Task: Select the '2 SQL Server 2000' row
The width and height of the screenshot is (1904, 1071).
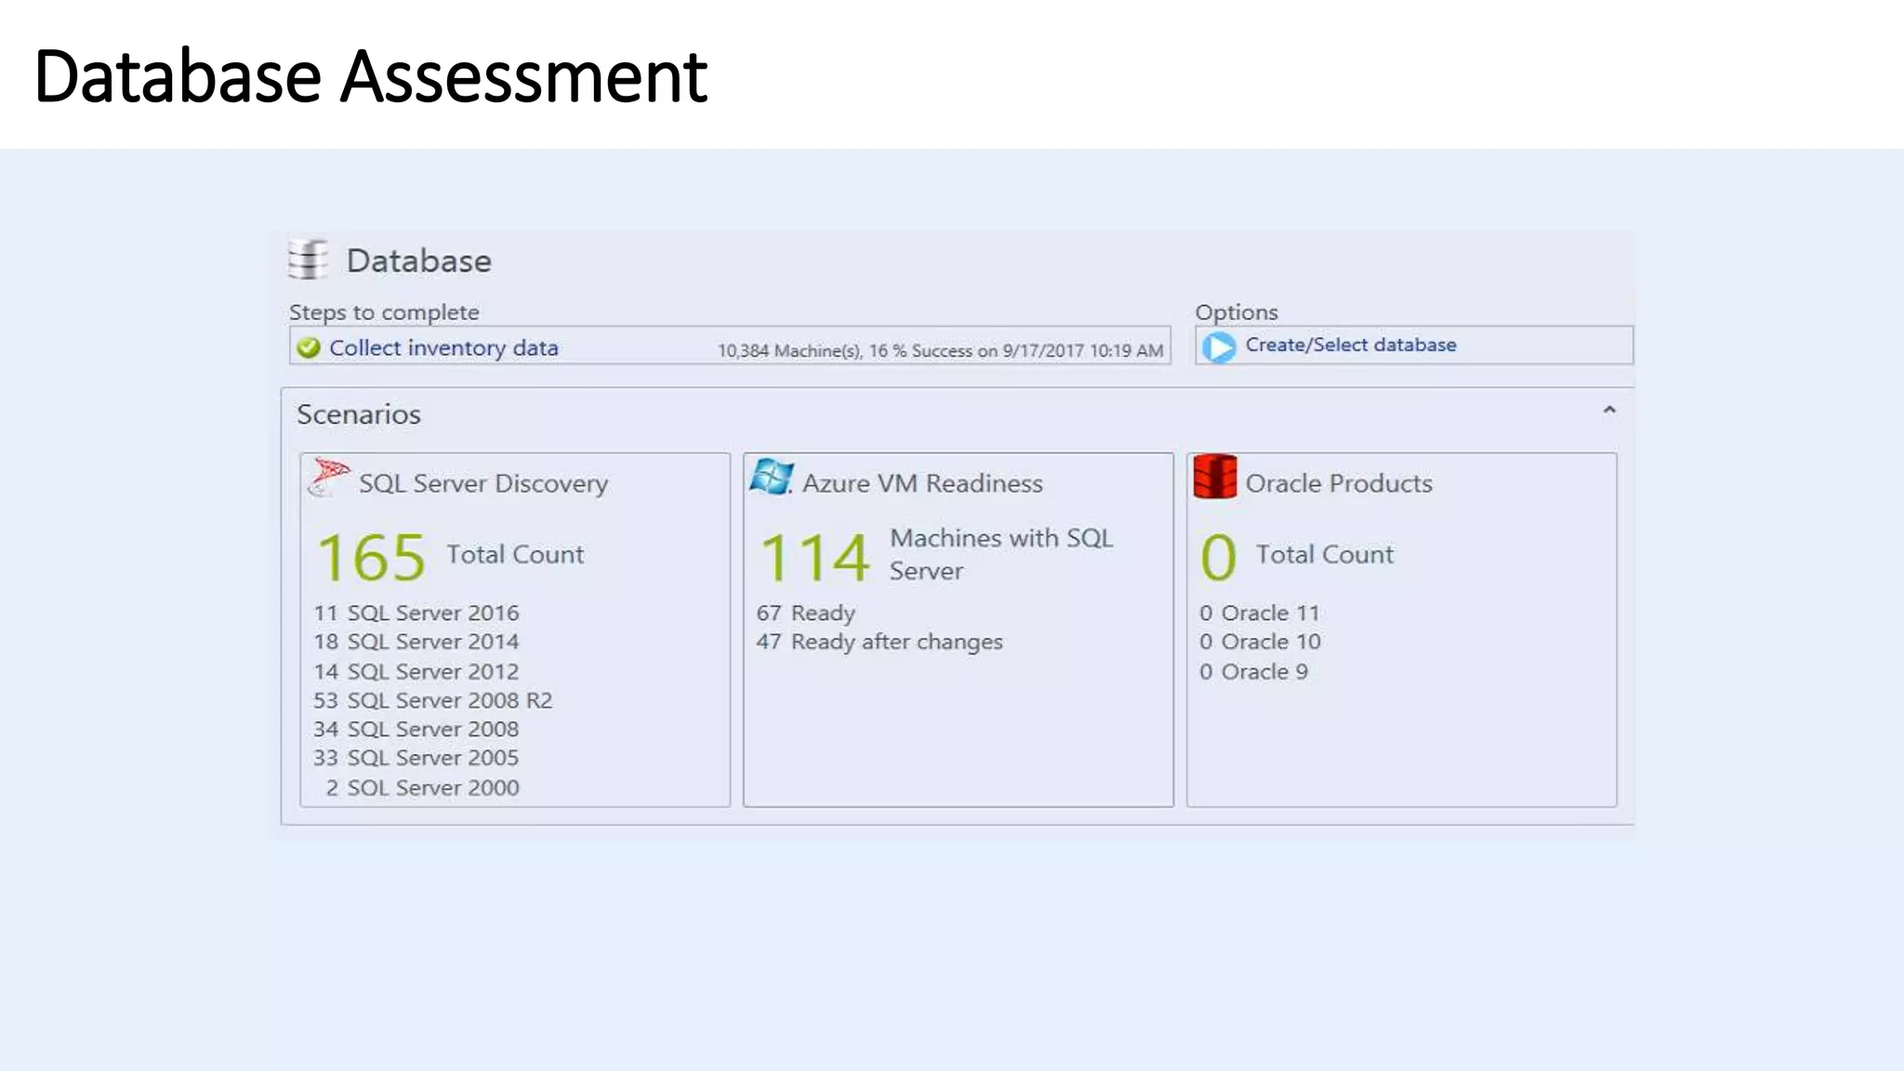Action: coord(422,787)
